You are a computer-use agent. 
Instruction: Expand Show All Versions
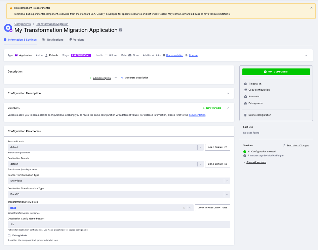256,162
